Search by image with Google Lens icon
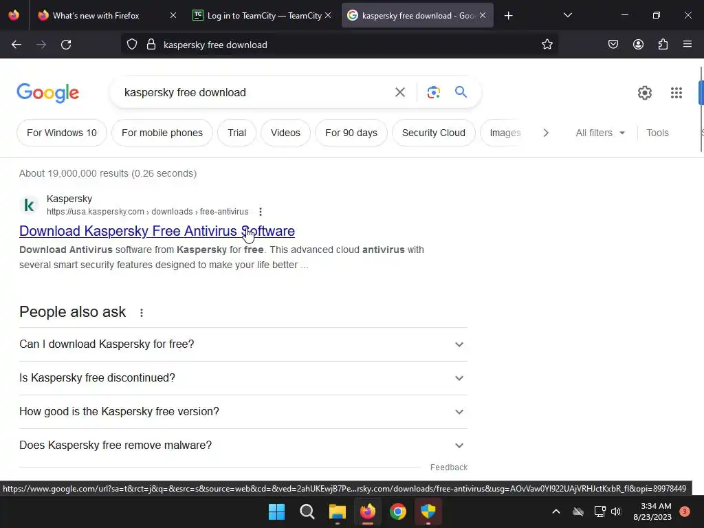704x528 pixels. point(433,93)
